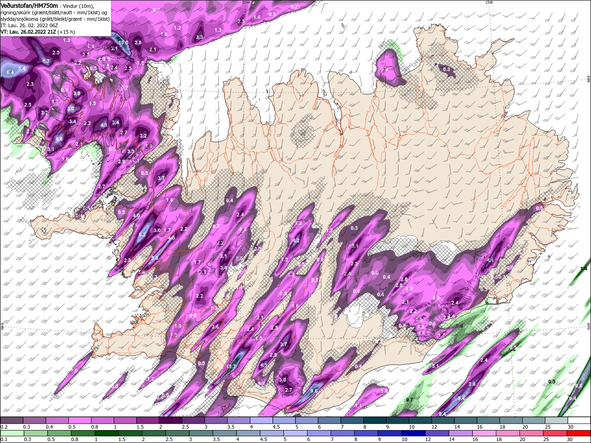Click the 4.2 precipitation value on the map
Image resolution: width=591 pixels, height=443 pixels.
click(x=296, y=240)
